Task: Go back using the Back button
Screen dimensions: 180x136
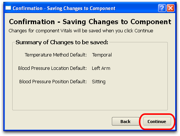Action: tap(126, 122)
